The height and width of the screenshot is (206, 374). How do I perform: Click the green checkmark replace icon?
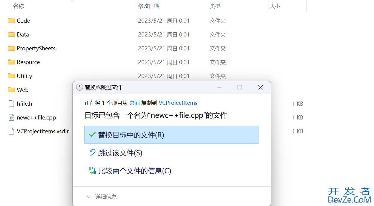(92, 134)
